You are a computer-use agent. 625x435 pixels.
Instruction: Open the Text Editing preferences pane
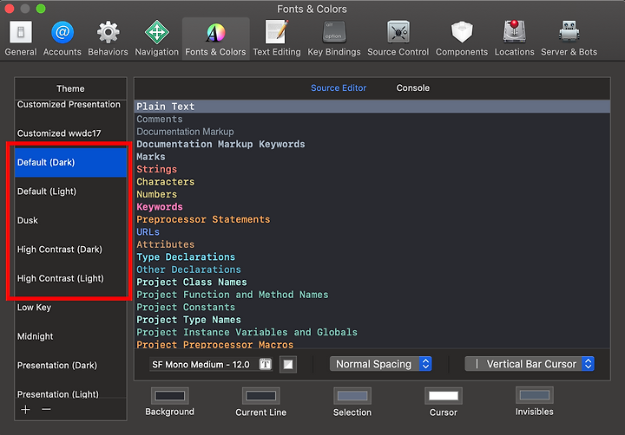click(x=277, y=39)
